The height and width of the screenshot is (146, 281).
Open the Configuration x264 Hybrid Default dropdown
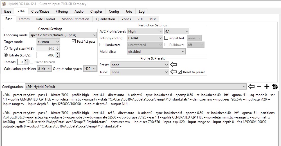136,86
